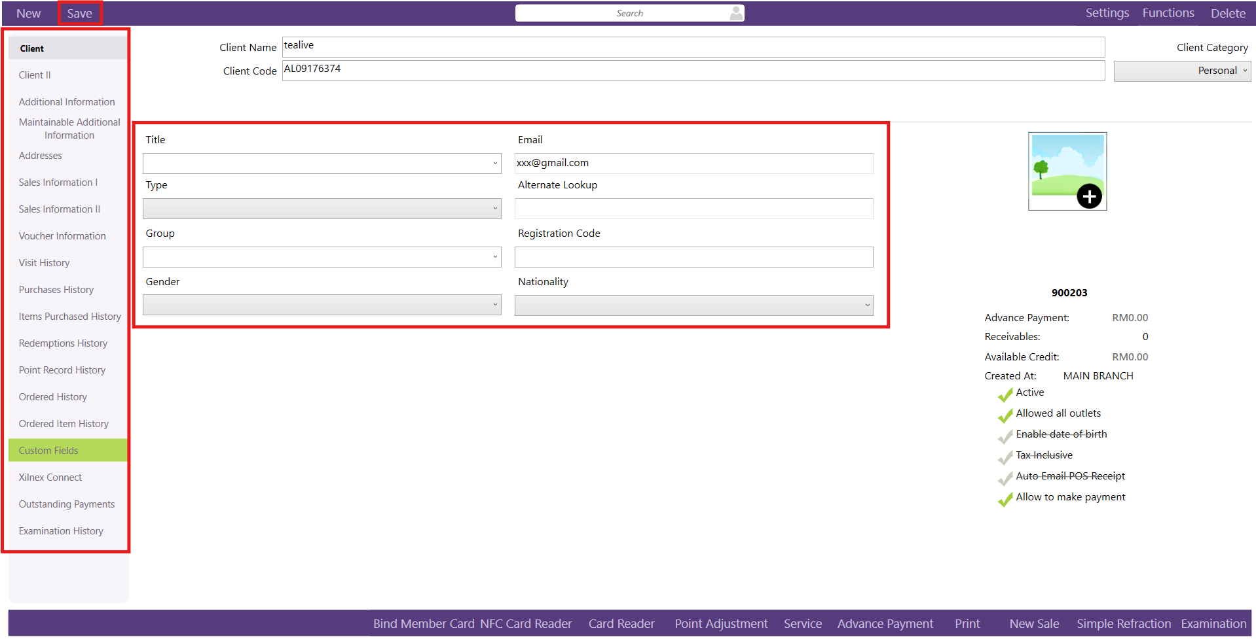Viewport: 1256px width, 641px height.
Task: Click the Email input field
Action: click(x=693, y=164)
